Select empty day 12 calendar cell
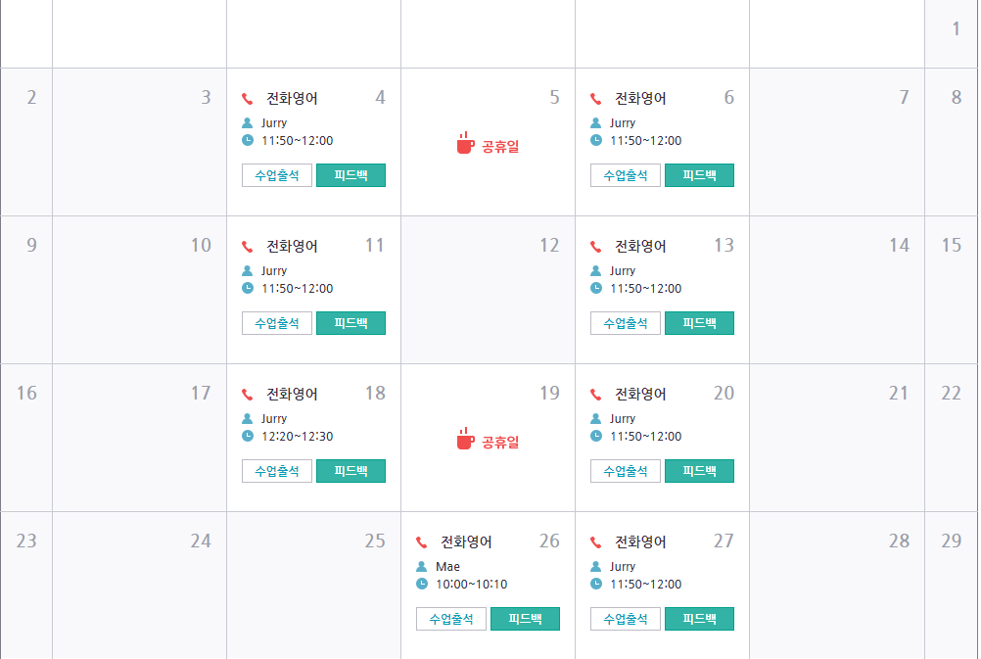The height and width of the screenshot is (659, 981). coord(488,290)
